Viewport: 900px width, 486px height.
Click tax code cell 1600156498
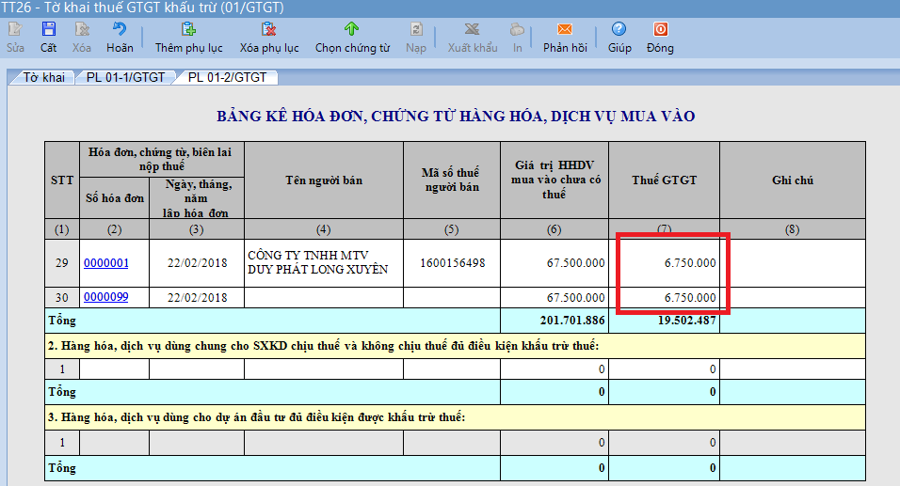pos(452,263)
